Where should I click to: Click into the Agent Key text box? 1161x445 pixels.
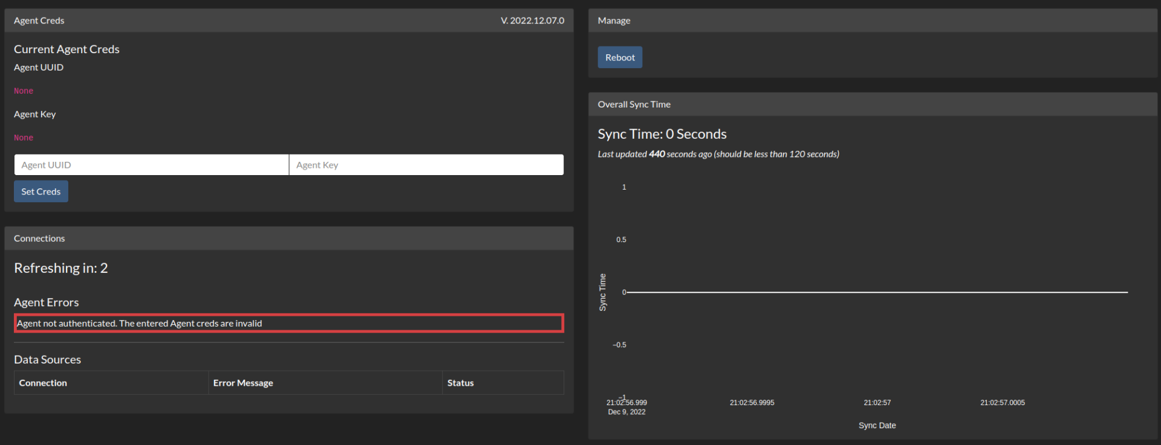[x=426, y=165]
